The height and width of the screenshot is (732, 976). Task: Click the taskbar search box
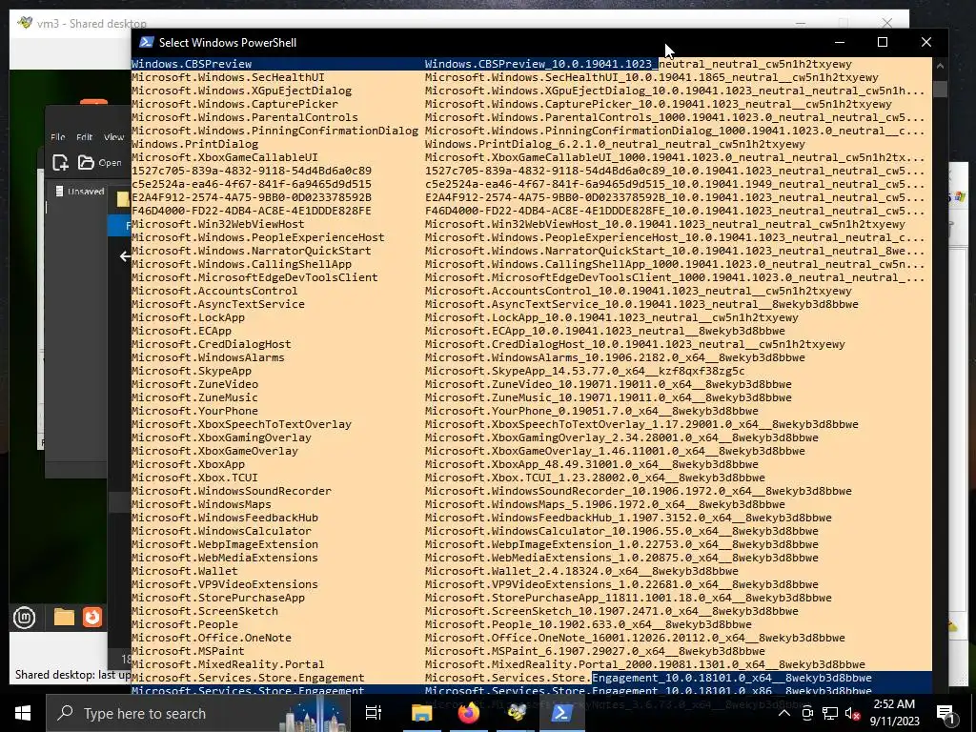[x=197, y=713]
